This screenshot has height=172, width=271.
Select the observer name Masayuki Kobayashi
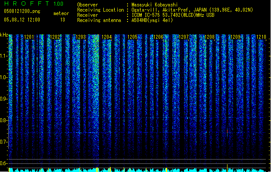155,5
